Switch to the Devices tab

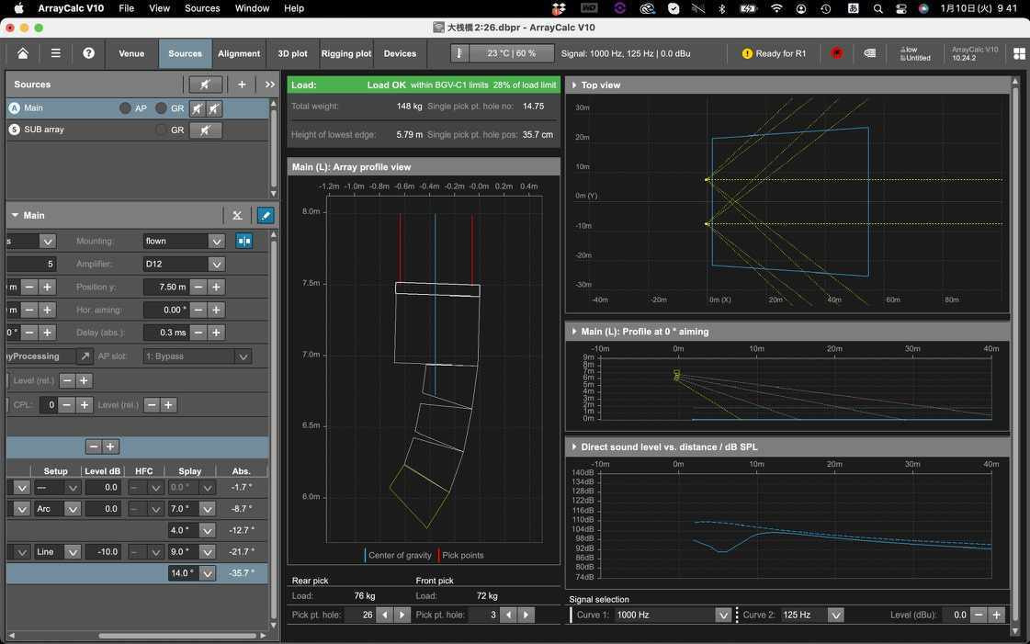[400, 54]
